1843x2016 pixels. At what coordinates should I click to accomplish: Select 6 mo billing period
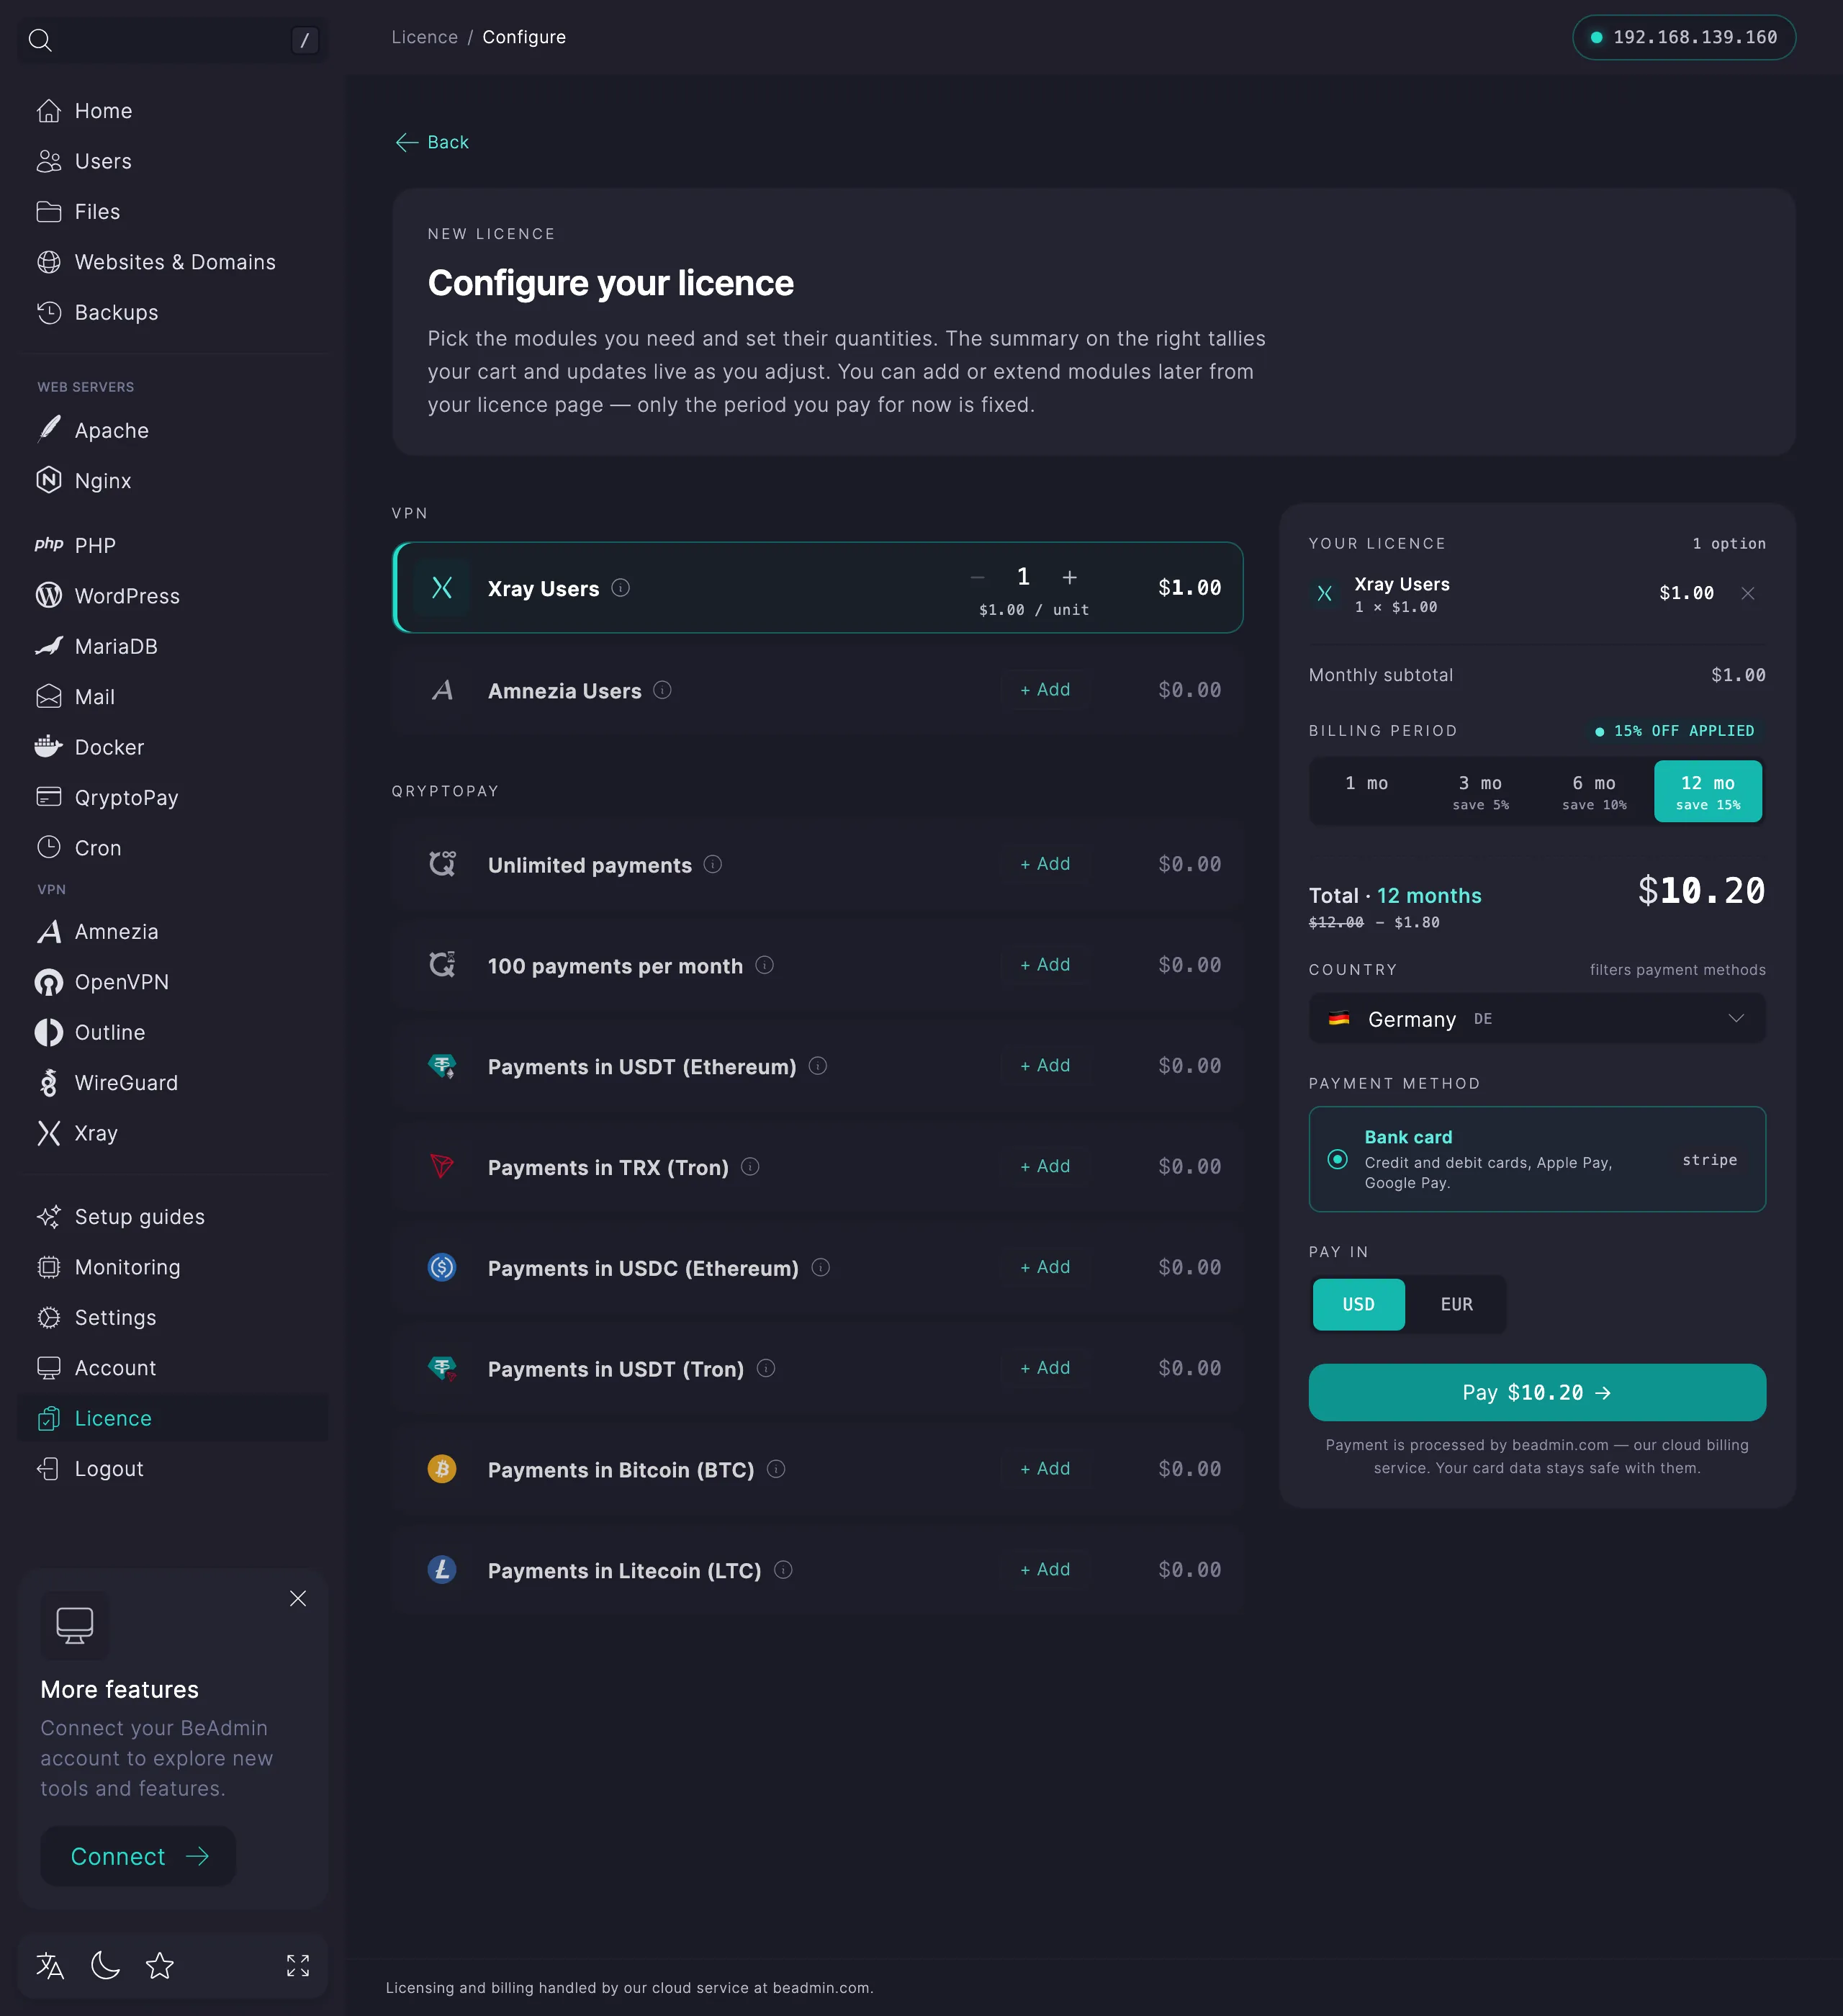[1594, 791]
